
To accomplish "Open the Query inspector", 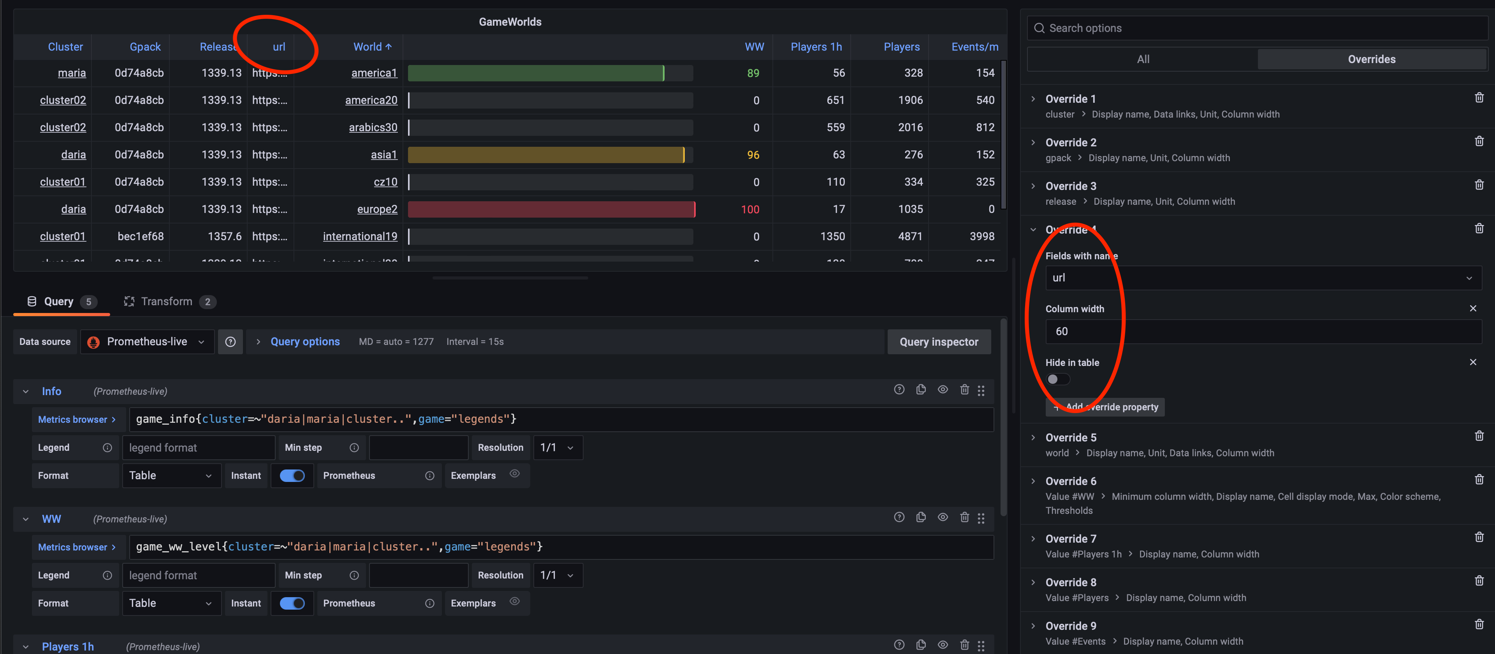I will (x=938, y=342).
